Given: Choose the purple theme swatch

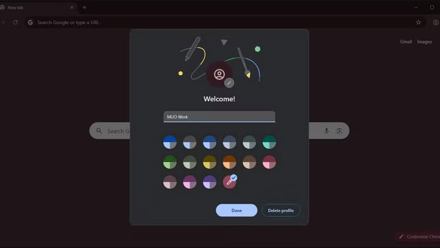Looking at the screenshot, I should [x=209, y=182].
